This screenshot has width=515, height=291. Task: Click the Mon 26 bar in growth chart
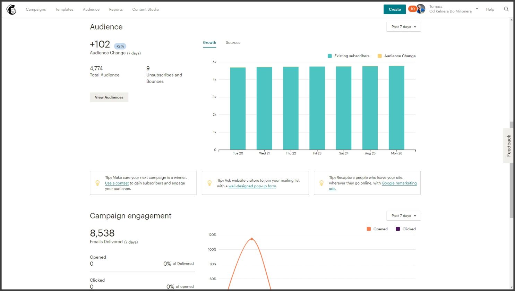click(x=396, y=108)
